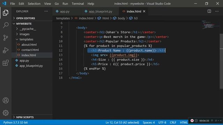Click the Python icon on the app.py tab

coord(57,11)
